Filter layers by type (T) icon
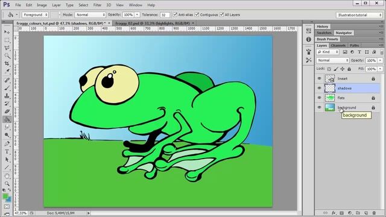 [359, 52]
